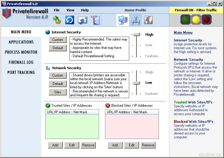Open the File menu

[57, 10]
